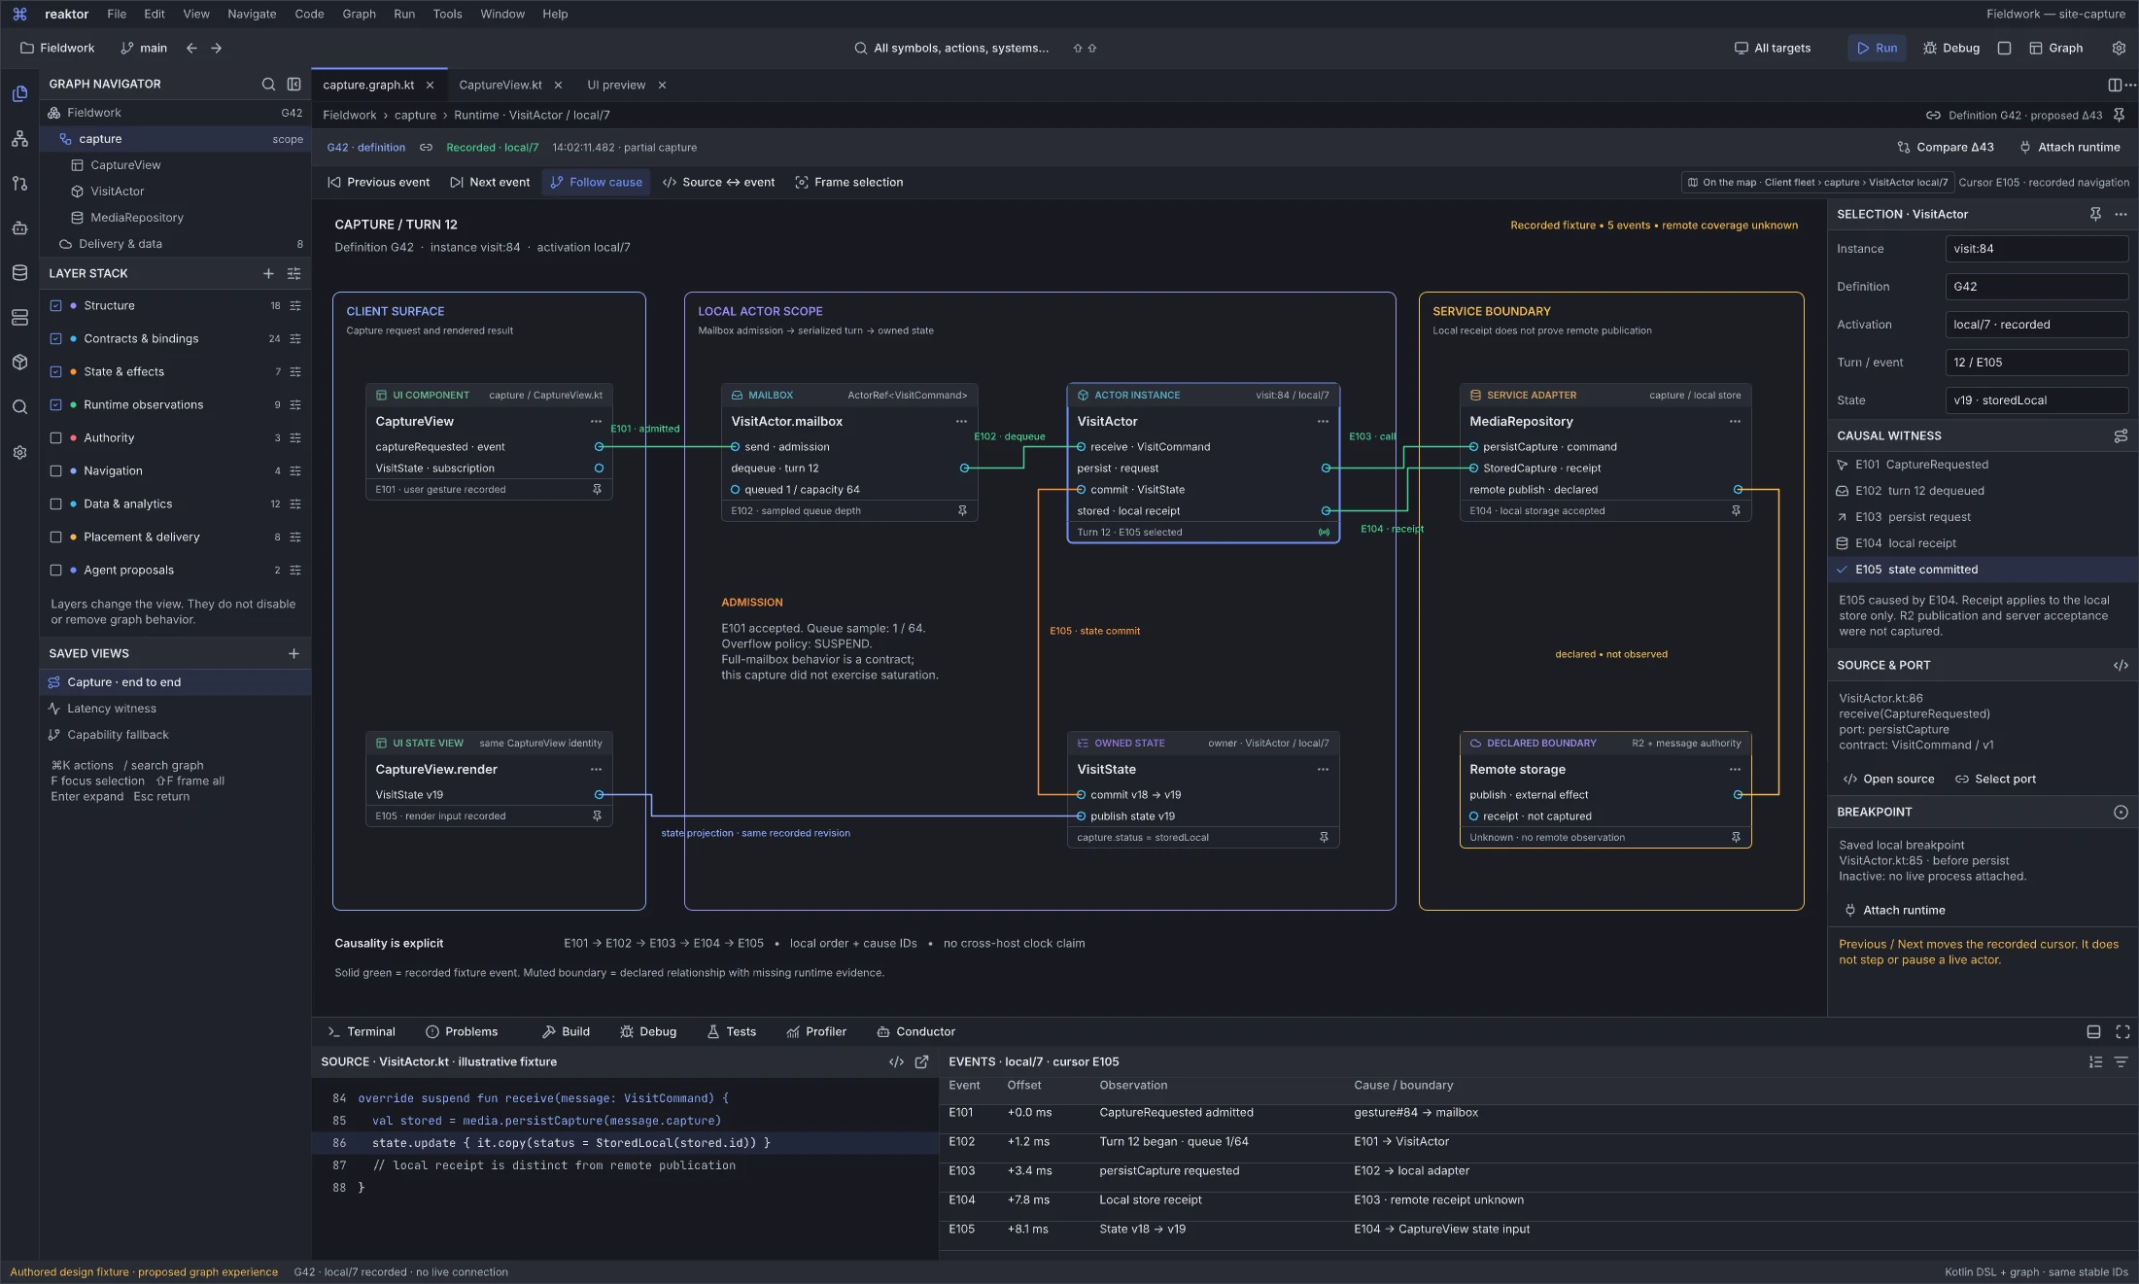
Task: Enable the Navigation layer checkbox
Action: pyautogui.click(x=55, y=470)
